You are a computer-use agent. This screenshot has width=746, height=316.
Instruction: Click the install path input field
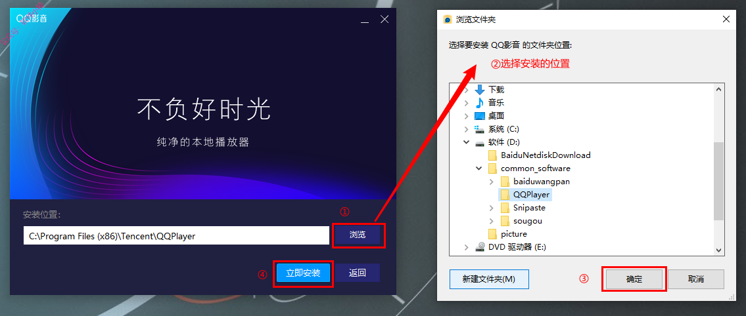click(177, 235)
